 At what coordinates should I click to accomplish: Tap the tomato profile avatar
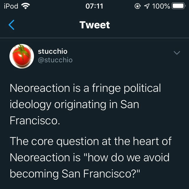pos(22,56)
